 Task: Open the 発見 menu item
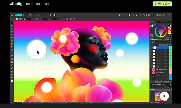[x=38, y=4]
